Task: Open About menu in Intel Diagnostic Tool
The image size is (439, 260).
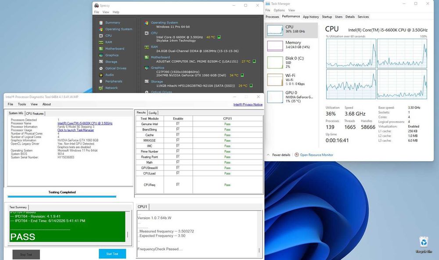Action: [x=47, y=104]
